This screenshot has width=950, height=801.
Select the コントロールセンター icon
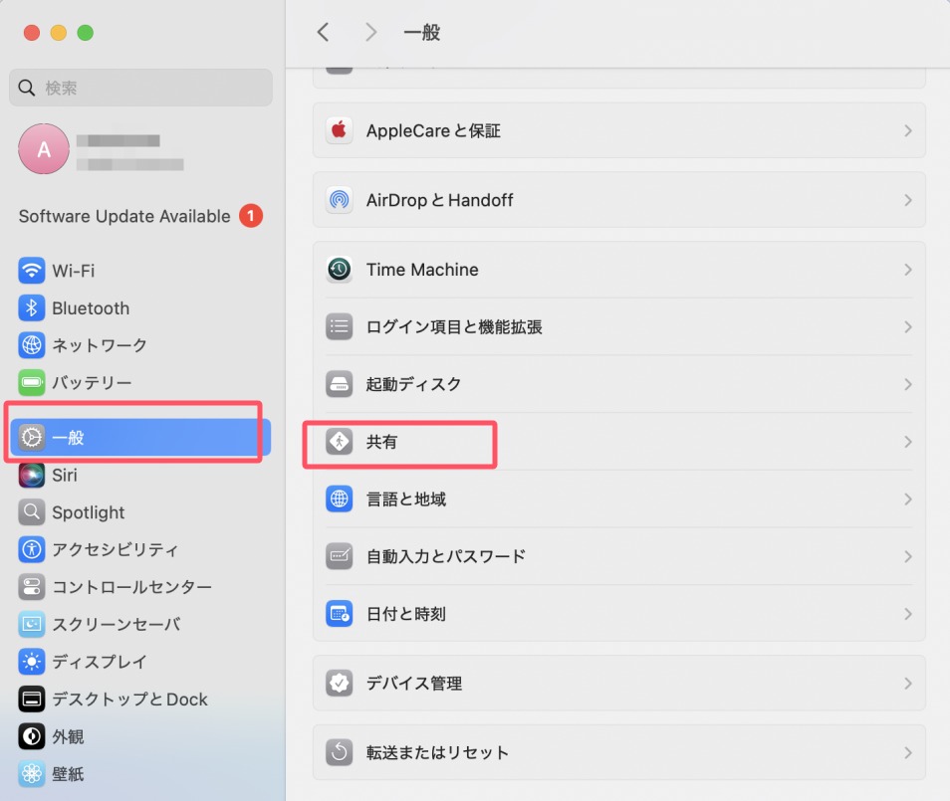[29, 587]
